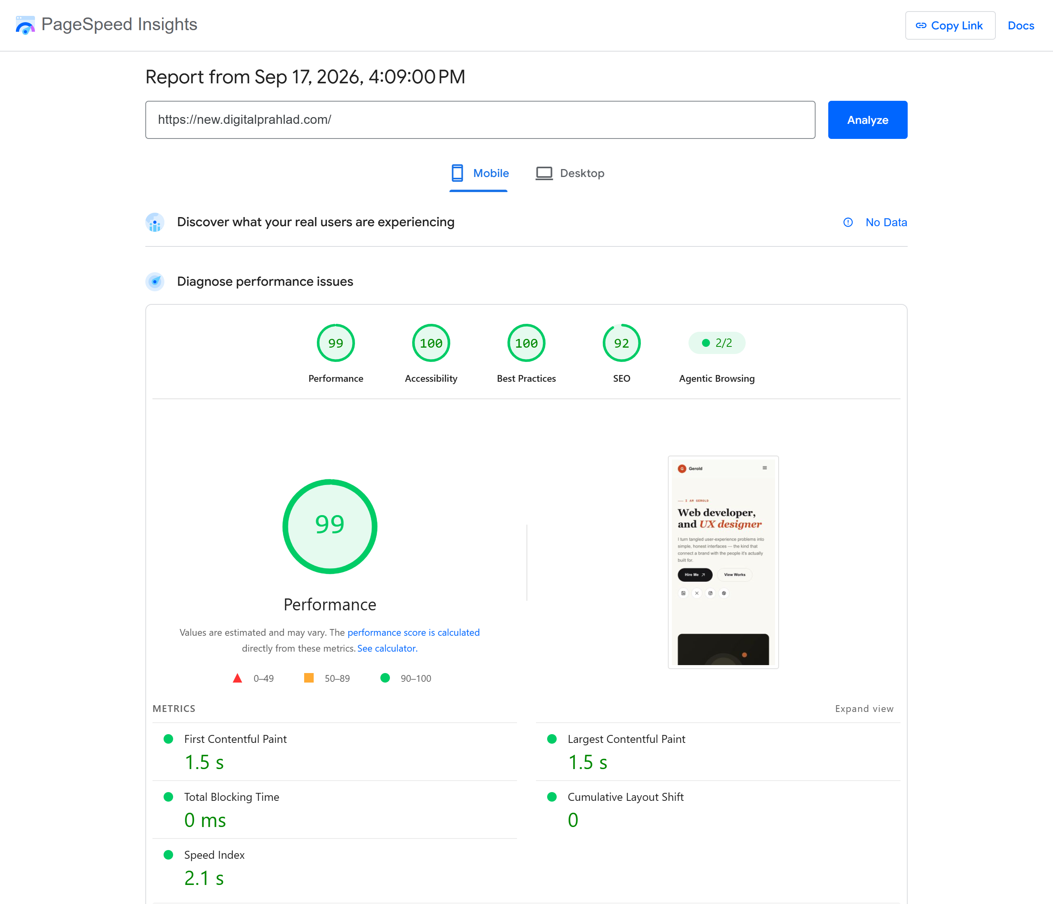Screen dimensions: 1053x904
Task: Click the orange square 50–89 legend icon
Action: pyautogui.click(x=309, y=678)
